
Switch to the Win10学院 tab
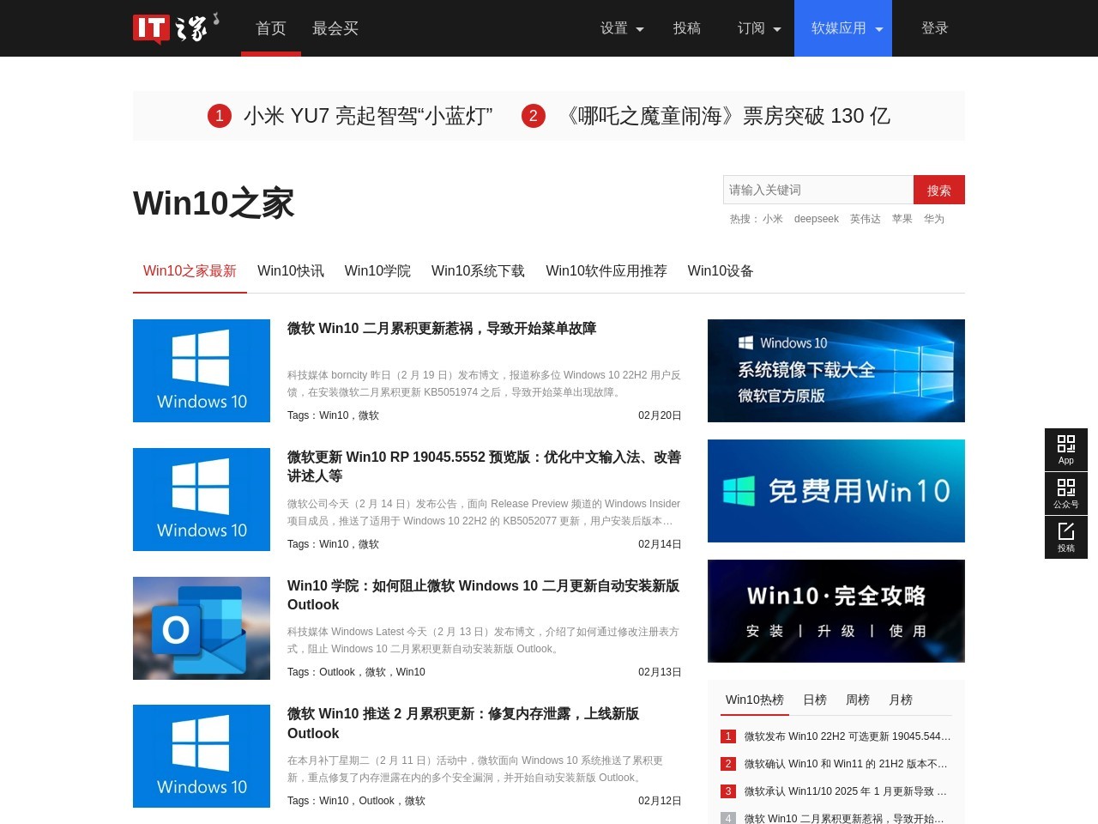[x=377, y=271]
